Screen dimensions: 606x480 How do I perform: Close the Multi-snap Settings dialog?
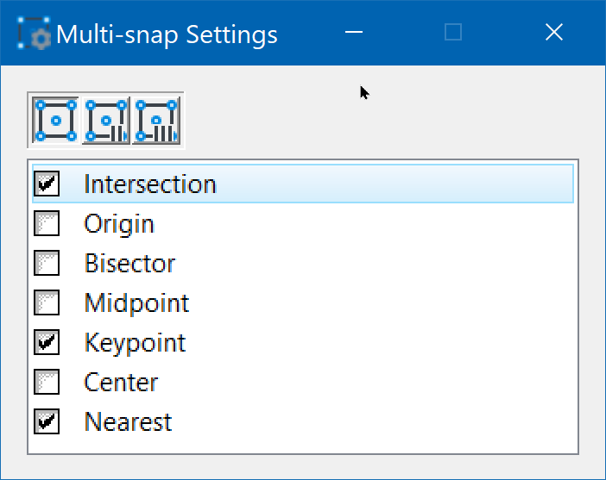554,33
